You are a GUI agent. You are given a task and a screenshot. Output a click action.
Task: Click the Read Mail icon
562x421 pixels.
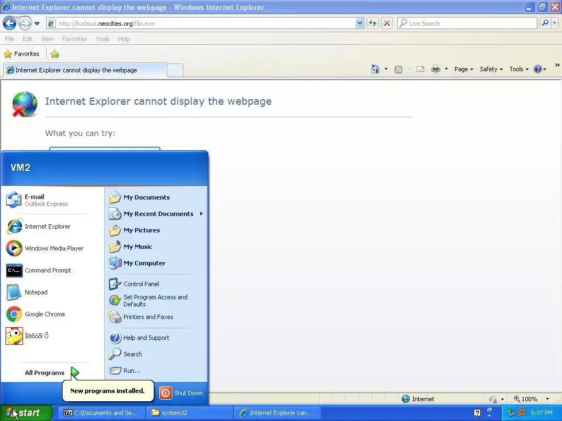point(420,69)
